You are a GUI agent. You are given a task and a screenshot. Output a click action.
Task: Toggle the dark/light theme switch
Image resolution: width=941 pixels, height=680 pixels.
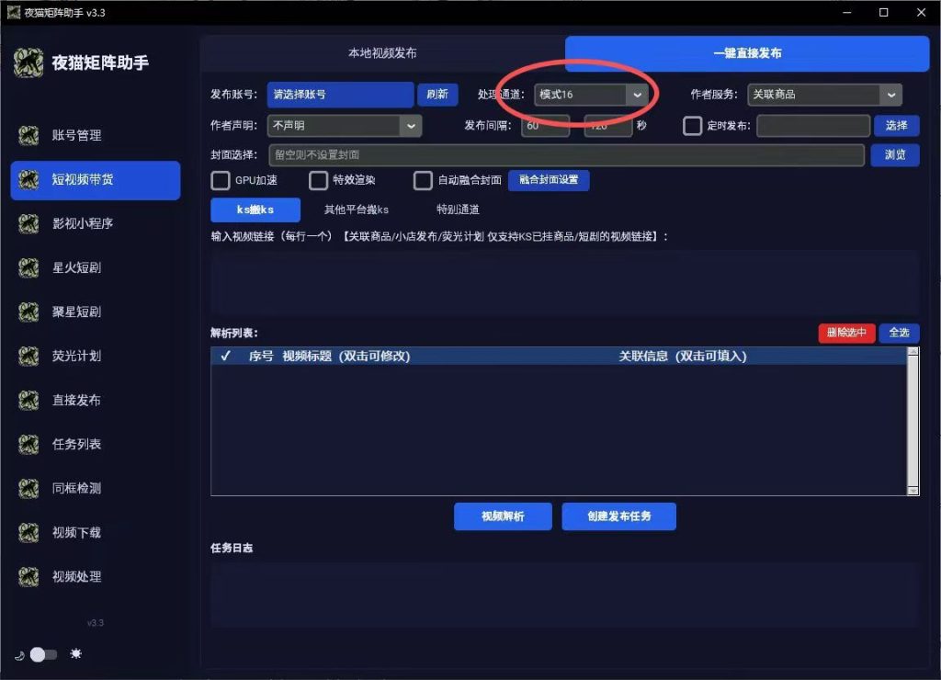43,654
